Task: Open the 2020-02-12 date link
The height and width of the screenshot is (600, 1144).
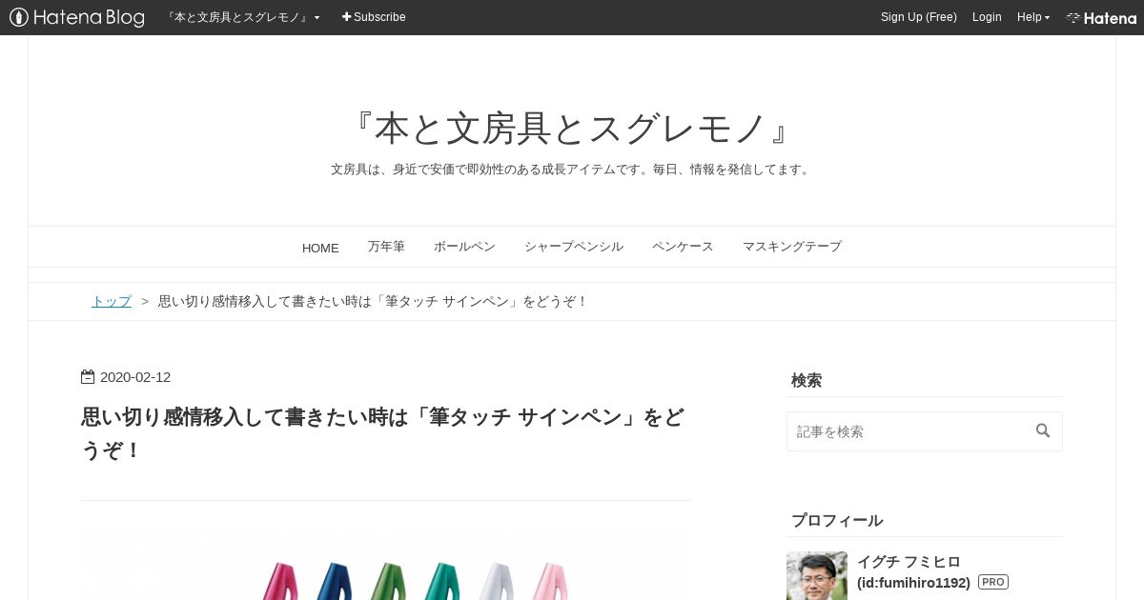Action: click(x=135, y=377)
